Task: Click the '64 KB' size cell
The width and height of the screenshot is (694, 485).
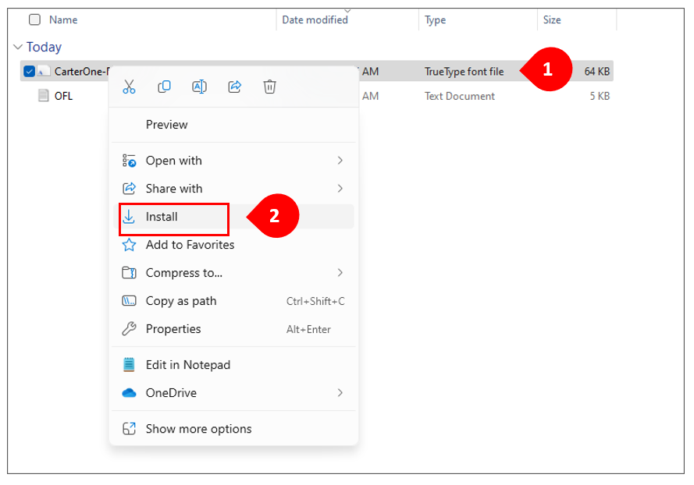Action: [597, 72]
